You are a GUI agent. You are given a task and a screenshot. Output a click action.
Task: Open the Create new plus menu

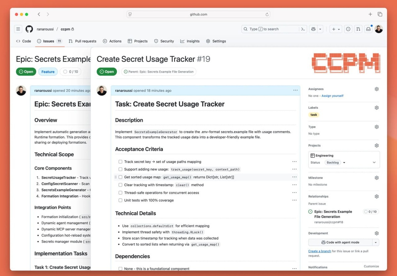(336, 29)
